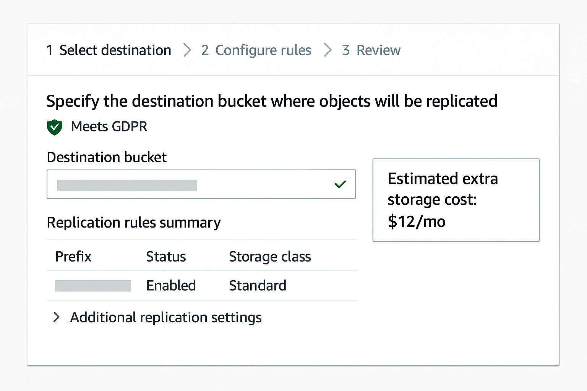Click the Replication rules summary heading

point(133,223)
